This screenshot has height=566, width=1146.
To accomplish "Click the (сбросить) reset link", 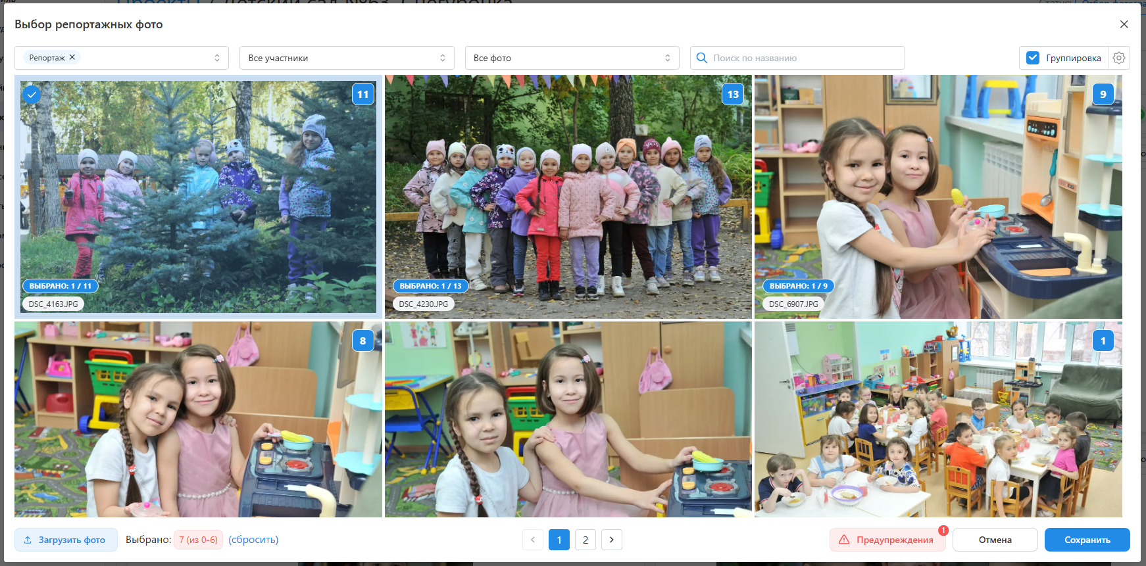I will [x=253, y=540].
